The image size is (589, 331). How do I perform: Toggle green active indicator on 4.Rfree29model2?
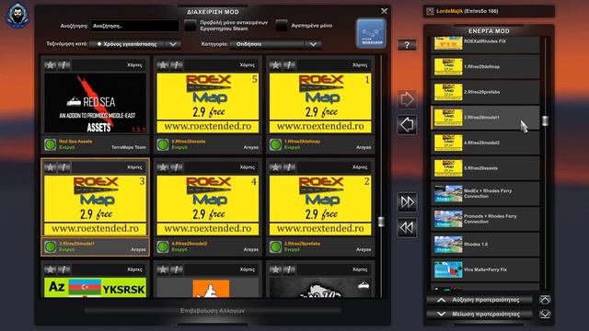[163, 246]
